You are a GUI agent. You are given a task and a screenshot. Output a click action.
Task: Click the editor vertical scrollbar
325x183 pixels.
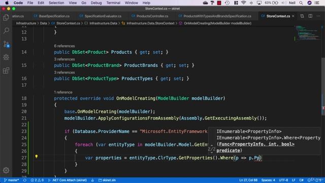[x=323, y=86]
